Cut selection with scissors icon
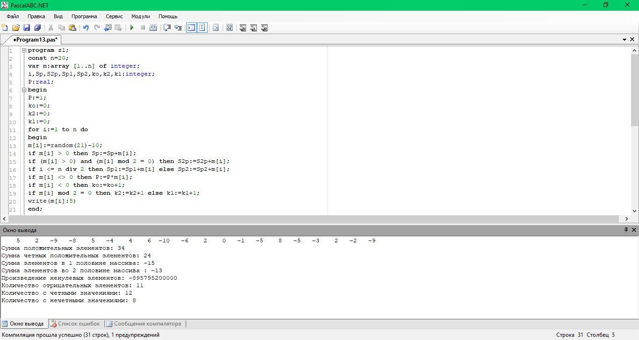 [x=51, y=28]
